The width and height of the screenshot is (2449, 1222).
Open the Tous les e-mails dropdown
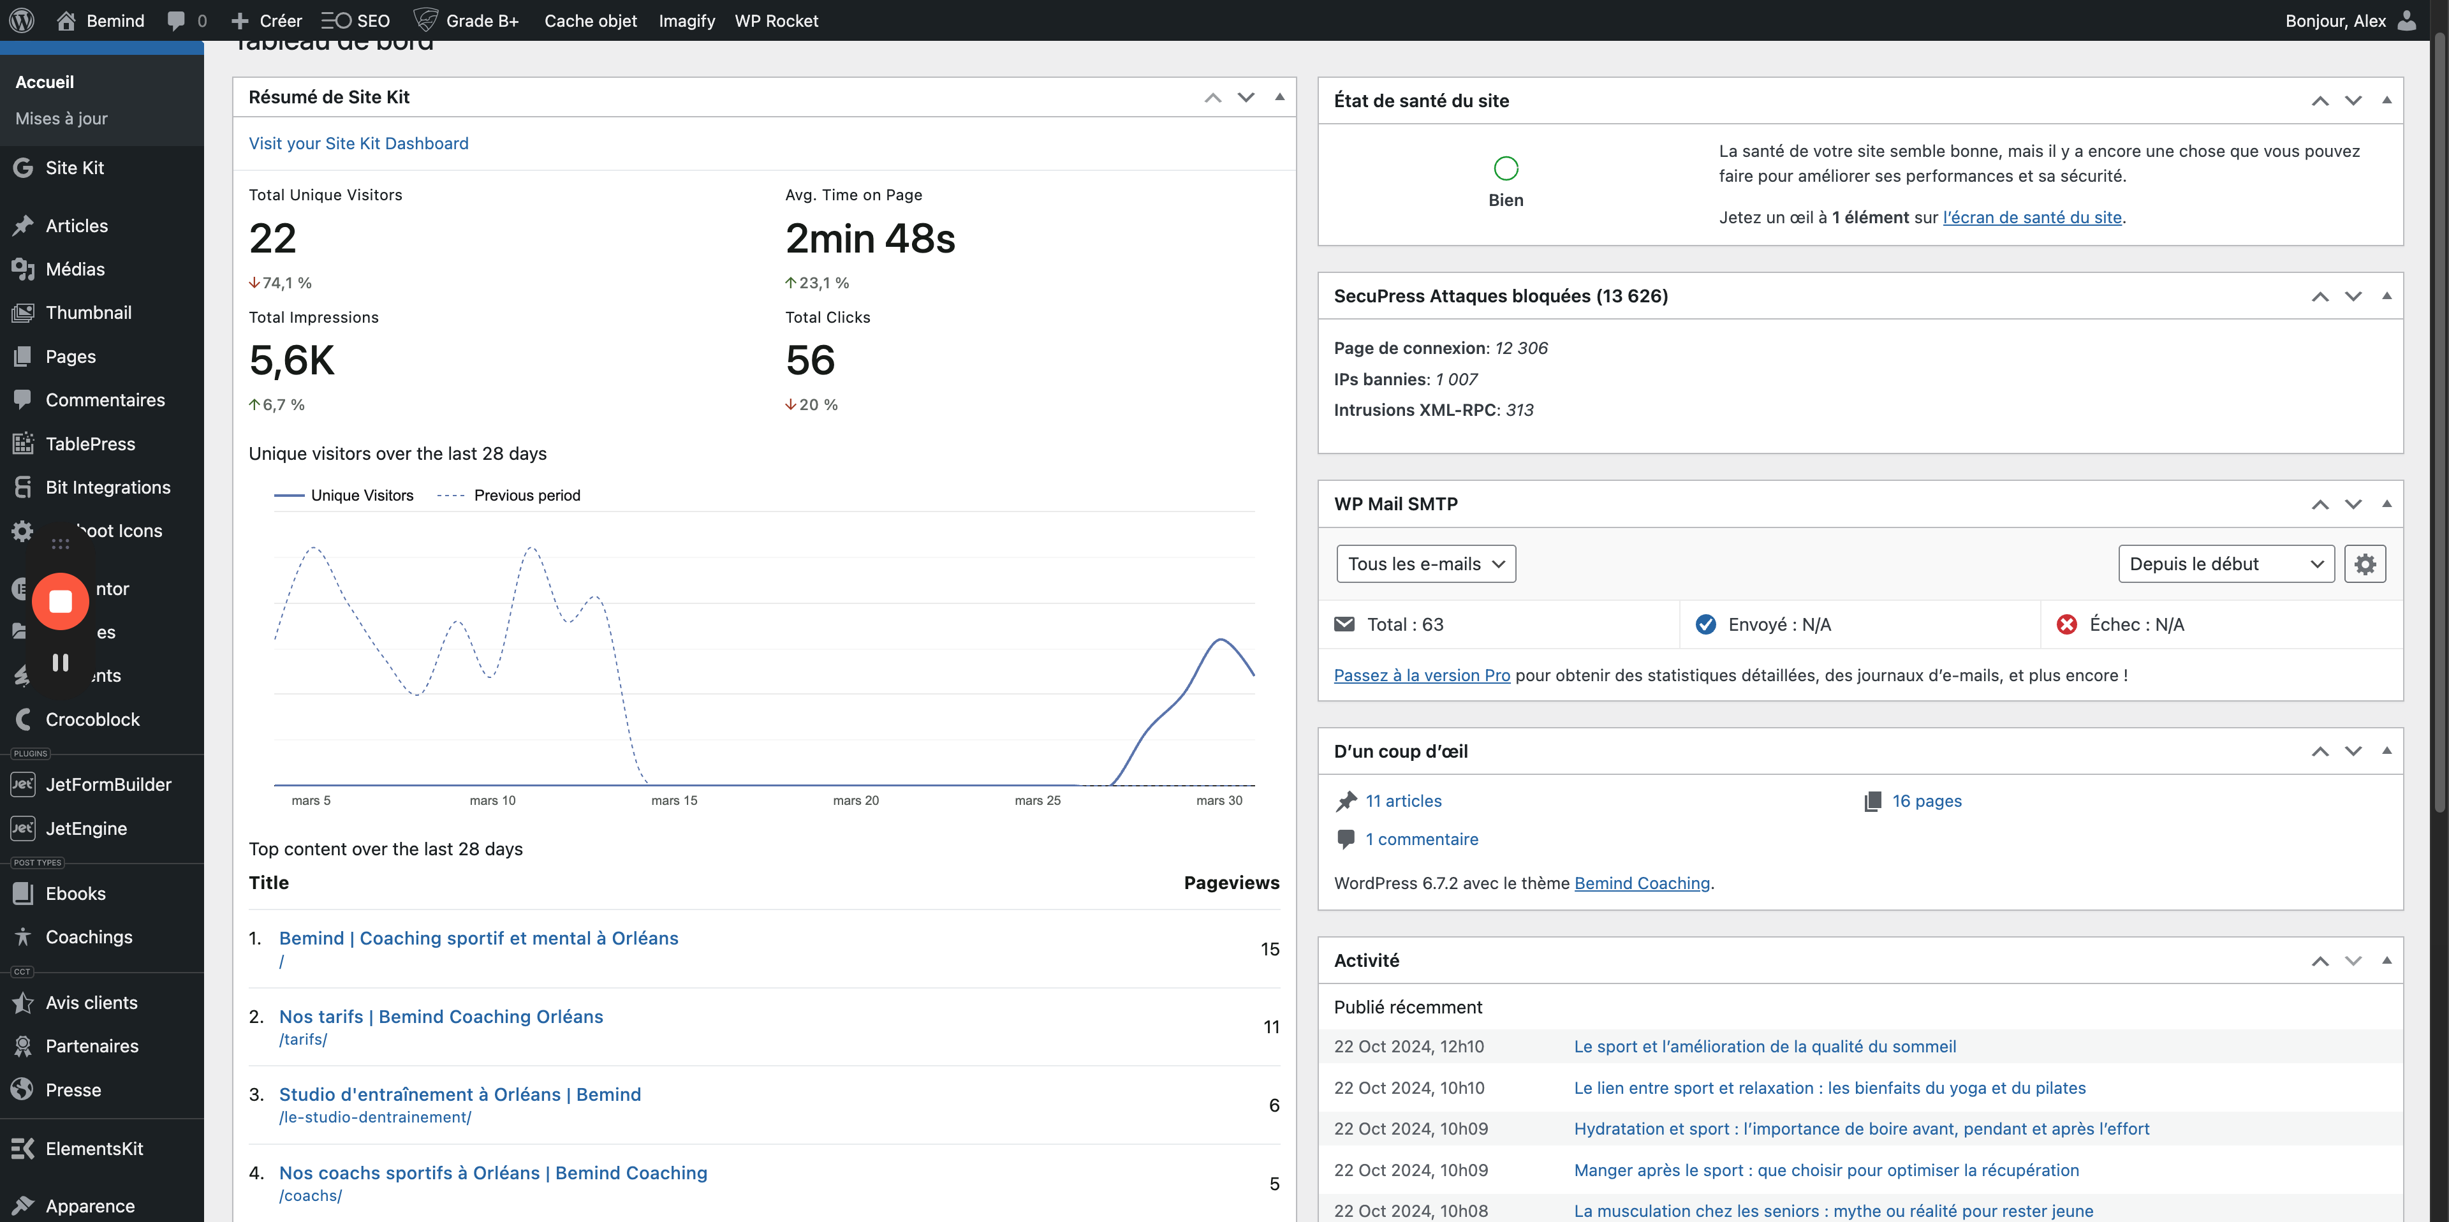click(1426, 564)
